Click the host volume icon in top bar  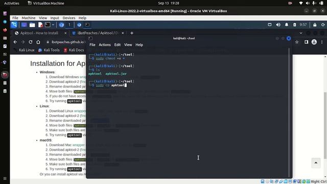(308, 3)
